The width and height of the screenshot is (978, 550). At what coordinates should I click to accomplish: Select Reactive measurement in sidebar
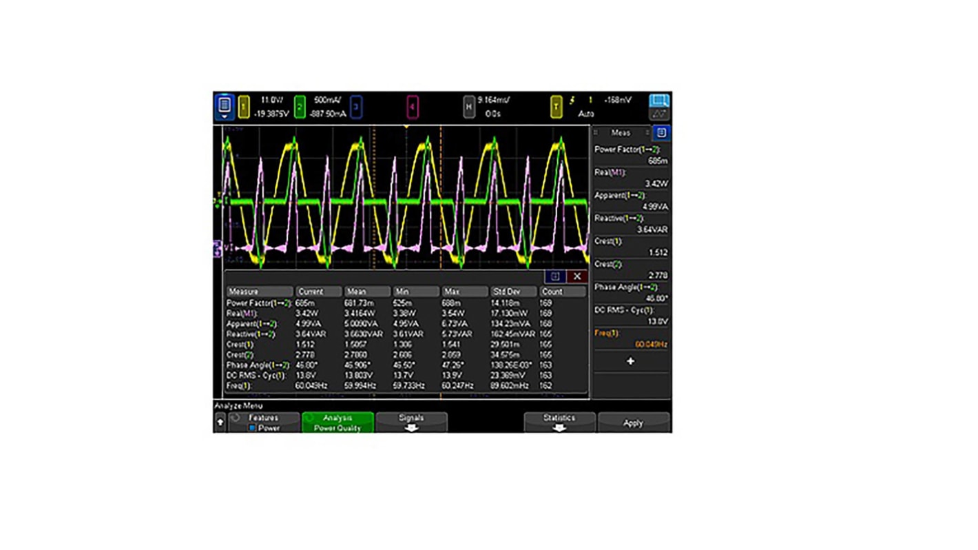[631, 223]
